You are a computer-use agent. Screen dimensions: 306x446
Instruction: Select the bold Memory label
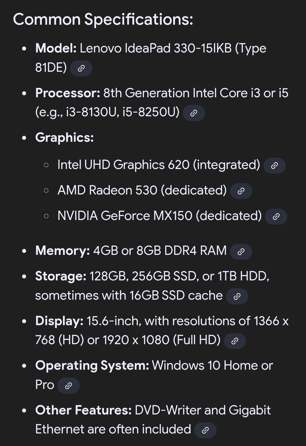tap(63, 251)
